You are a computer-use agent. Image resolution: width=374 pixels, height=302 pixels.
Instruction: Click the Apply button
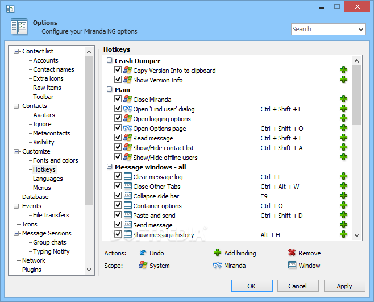tap(344, 286)
